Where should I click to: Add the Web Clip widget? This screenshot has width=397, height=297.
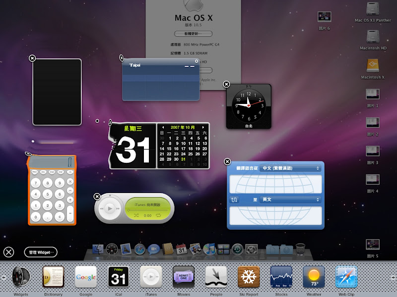point(346,277)
